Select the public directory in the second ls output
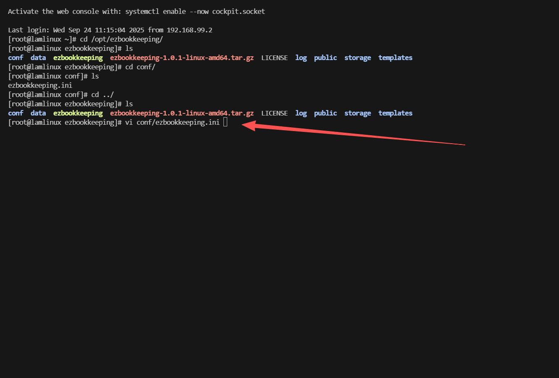Screen dimensions: 559x378 (x=325, y=113)
